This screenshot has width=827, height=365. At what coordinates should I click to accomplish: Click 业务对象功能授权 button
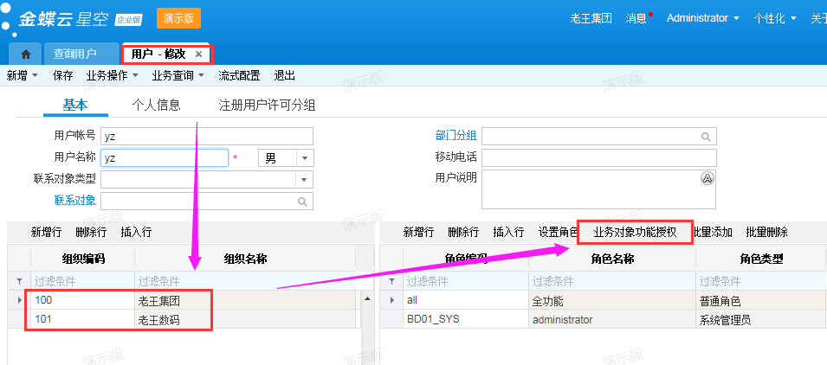[x=635, y=233]
